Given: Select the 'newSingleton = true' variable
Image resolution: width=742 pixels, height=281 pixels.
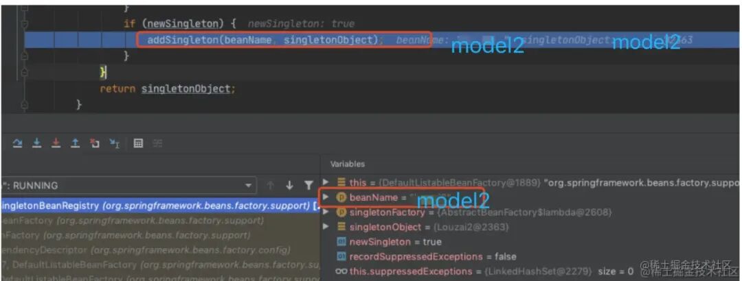Looking at the screenshot, I should tap(531, 242).
